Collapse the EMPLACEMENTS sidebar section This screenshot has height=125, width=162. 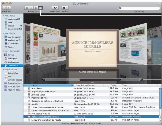pyautogui.click(x=3, y=51)
